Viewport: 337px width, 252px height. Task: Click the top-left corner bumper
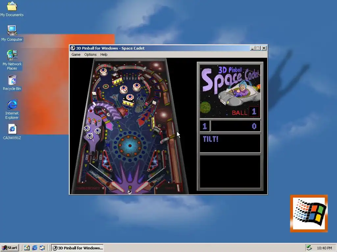pyautogui.click(x=103, y=71)
